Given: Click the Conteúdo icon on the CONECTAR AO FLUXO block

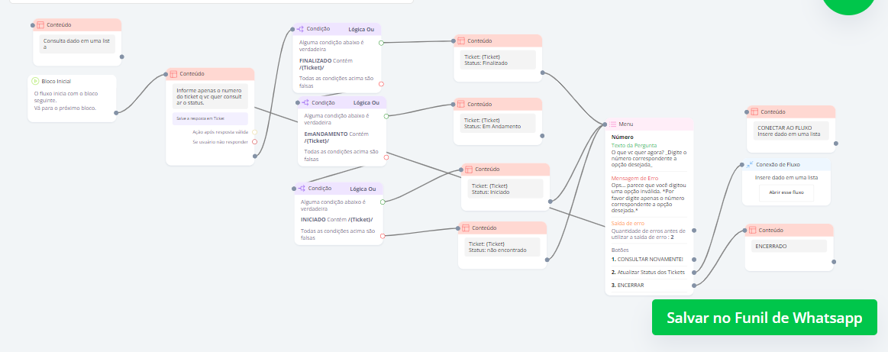Looking at the screenshot, I should 754,111.
